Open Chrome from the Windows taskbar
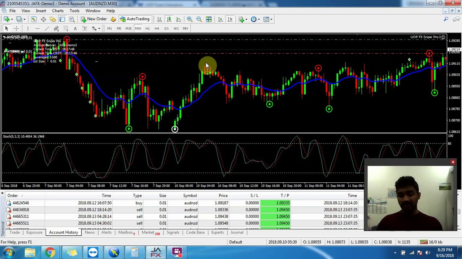462x259 pixels. (50, 252)
